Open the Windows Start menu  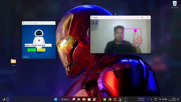point(56,99)
